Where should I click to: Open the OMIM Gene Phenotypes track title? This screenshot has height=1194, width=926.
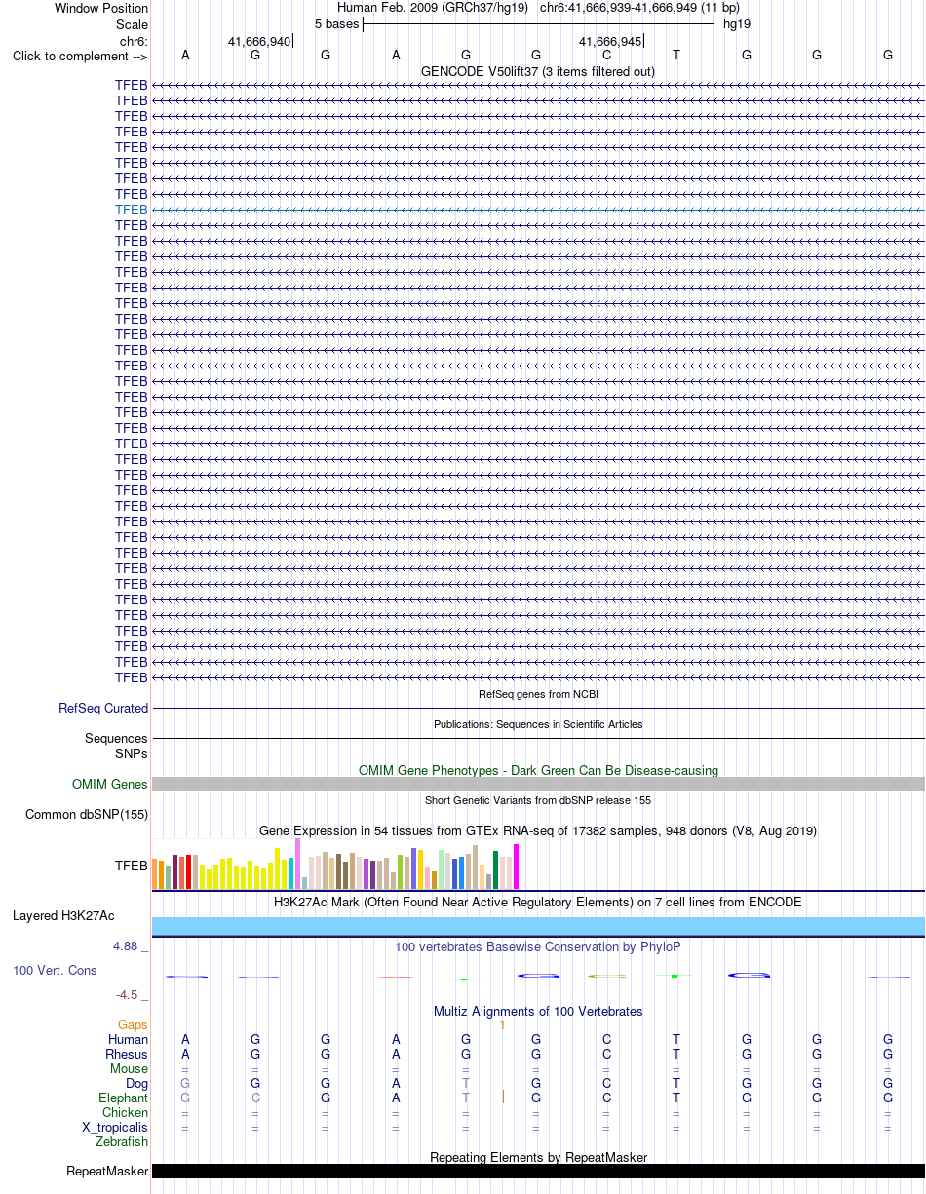tap(538, 770)
